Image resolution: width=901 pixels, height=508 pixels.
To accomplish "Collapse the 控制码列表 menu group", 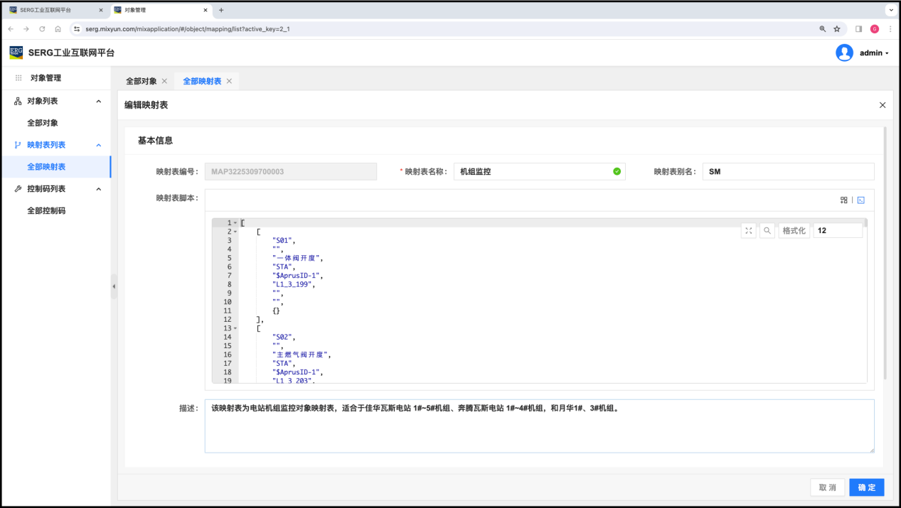I will [99, 189].
